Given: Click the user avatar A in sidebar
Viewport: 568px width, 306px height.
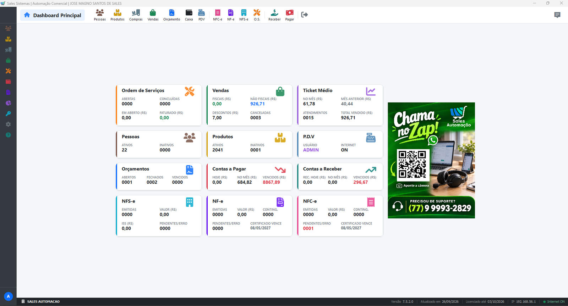Looking at the screenshot, I should point(8,296).
